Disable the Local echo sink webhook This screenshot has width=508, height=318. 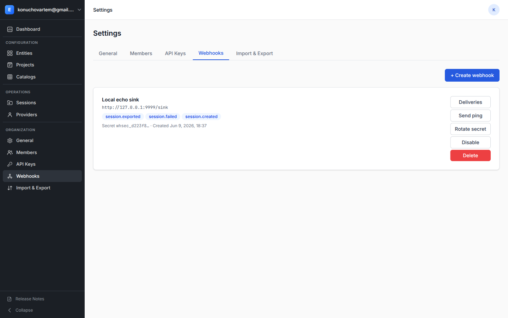pos(470,142)
